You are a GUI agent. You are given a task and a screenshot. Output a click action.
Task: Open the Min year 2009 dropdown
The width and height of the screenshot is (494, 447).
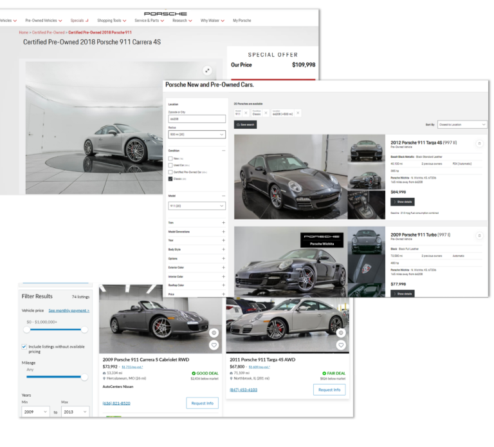(x=35, y=412)
